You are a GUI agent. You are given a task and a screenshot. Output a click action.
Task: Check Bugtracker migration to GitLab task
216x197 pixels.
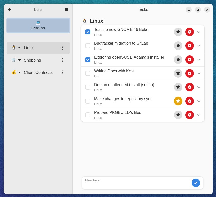(88, 46)
